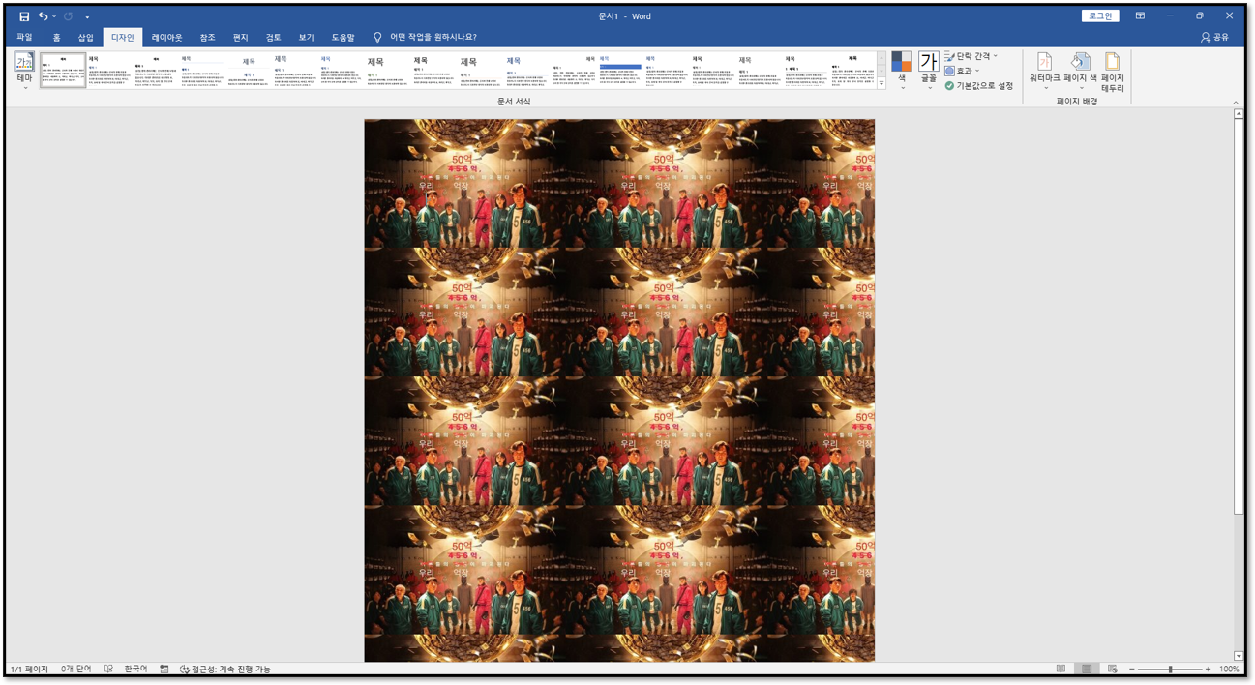Click the 공유 share button
Image resolution: width=1255 pixels, height=685 pixels.
tap(1215, 38)
